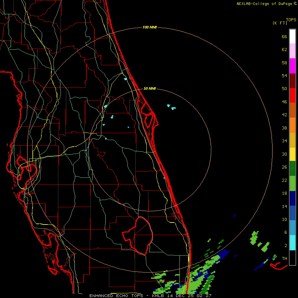
Task: Click the NEXLAB-College of DuPage label
Action: click(x=267, y=4)
